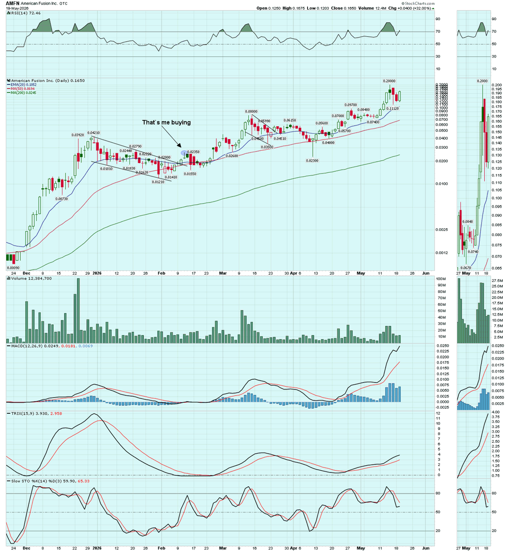
Task: Click the MACD(12,26,9) indicator label
Action: [x=28, y=345]
